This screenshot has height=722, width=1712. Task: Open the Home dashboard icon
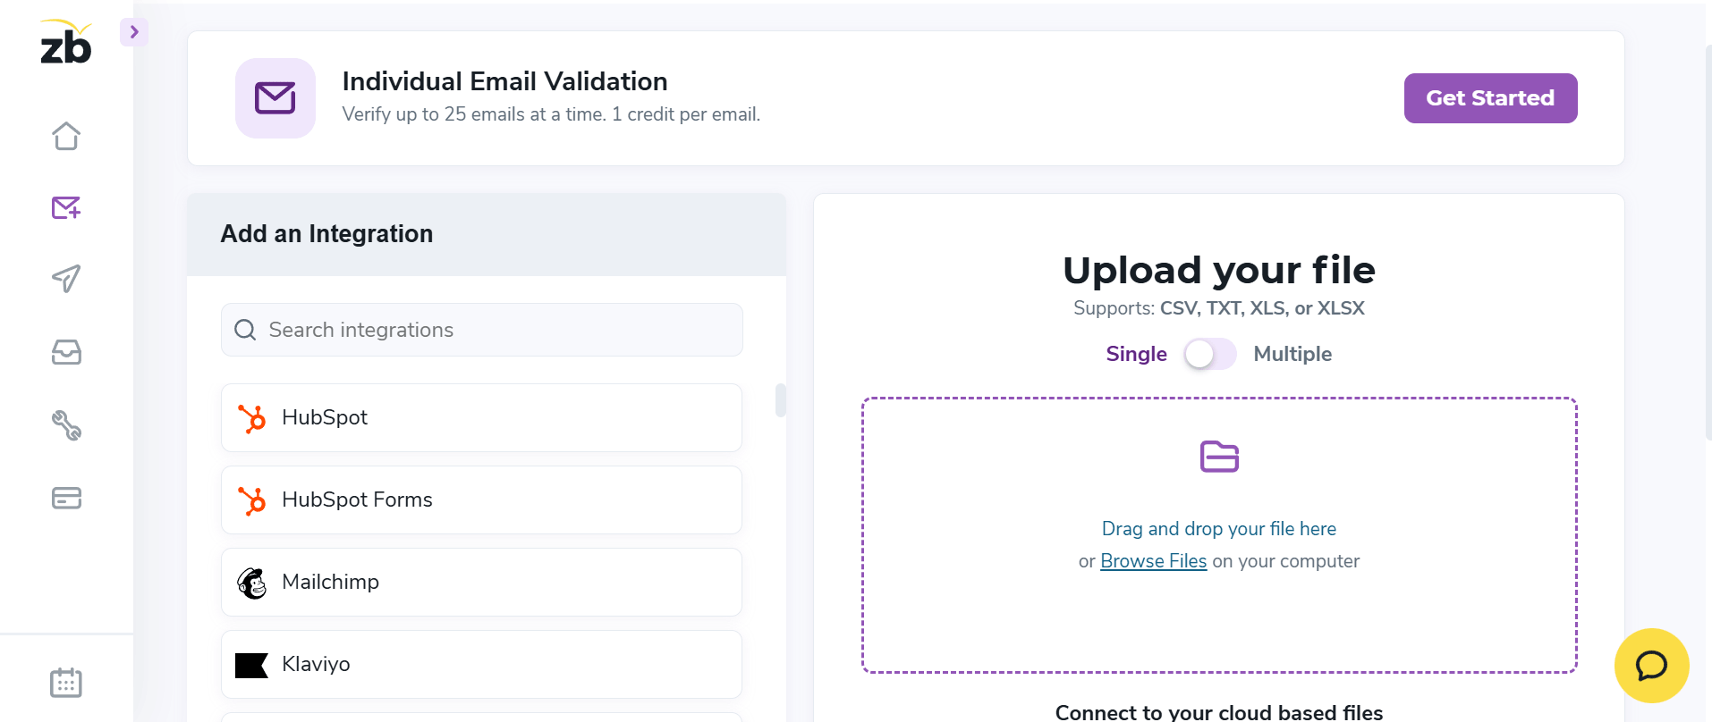coord(66,136)
